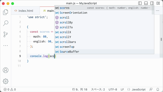
Task: Open Source Control branch icon
Action: click(6, 34)
